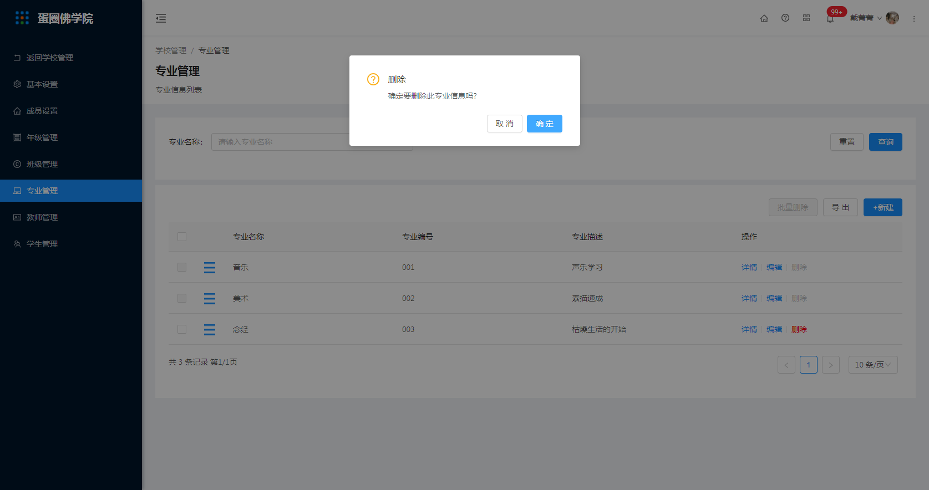The image size is (929, 490).
Task: Click the 批量删除 batch delete button
Action: (x=793, y=207)
